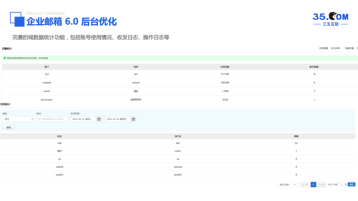Sort by 邮件数量 column header
This screenshot has height=201, width=358.
coord(314,67)
